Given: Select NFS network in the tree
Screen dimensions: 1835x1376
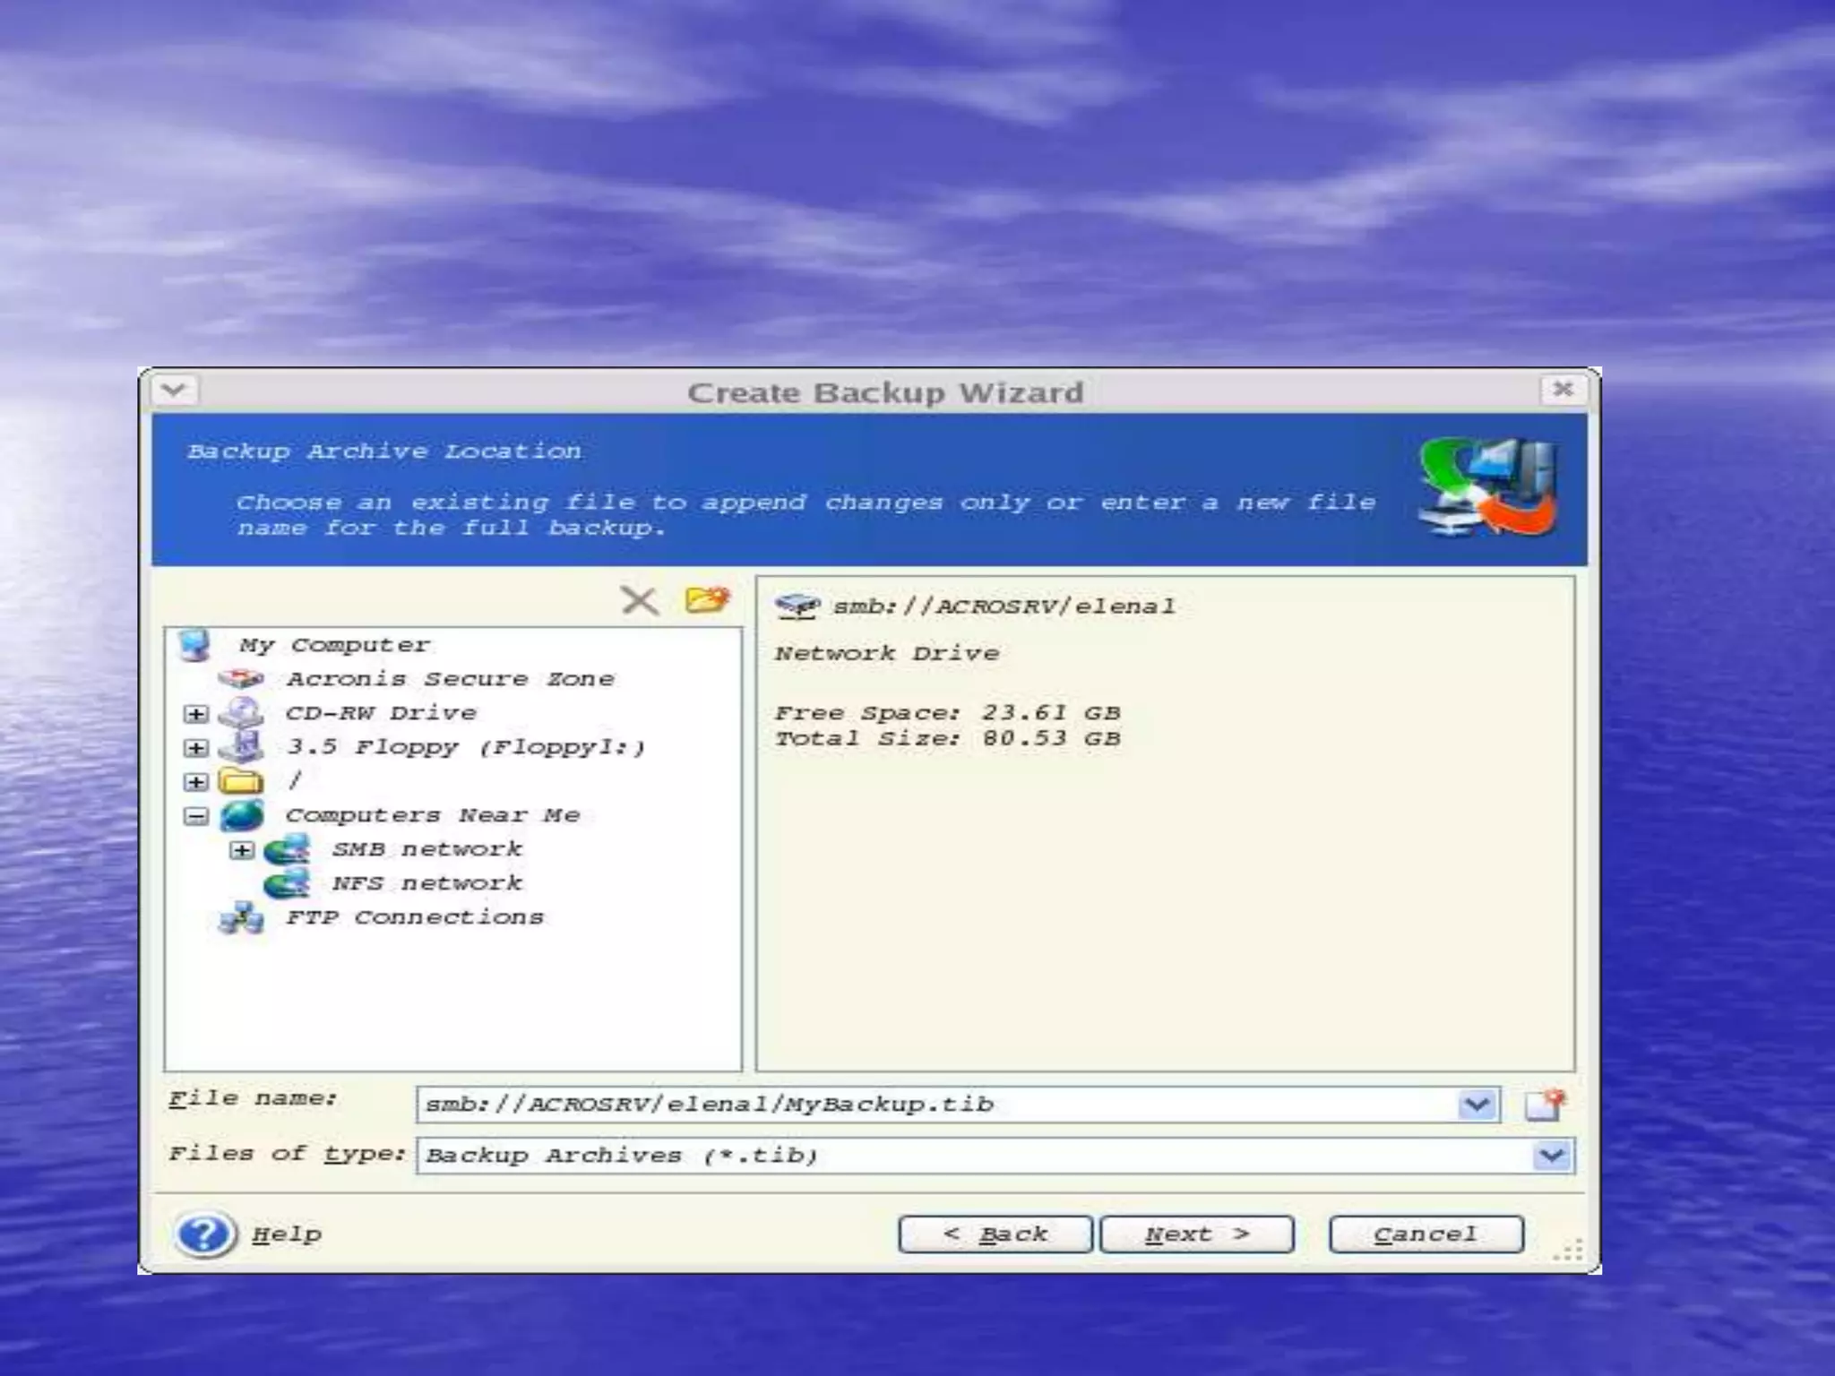Looking at the screenshot, I should (x=426, y=883).
